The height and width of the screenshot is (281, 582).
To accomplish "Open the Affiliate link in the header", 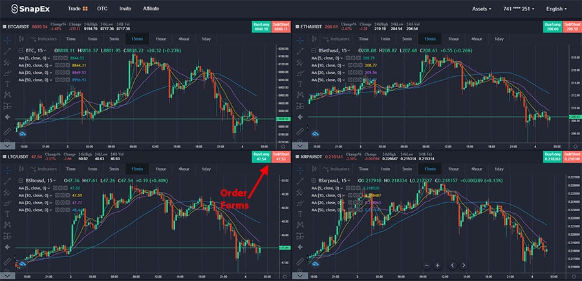I will click(x=151, y=9).
